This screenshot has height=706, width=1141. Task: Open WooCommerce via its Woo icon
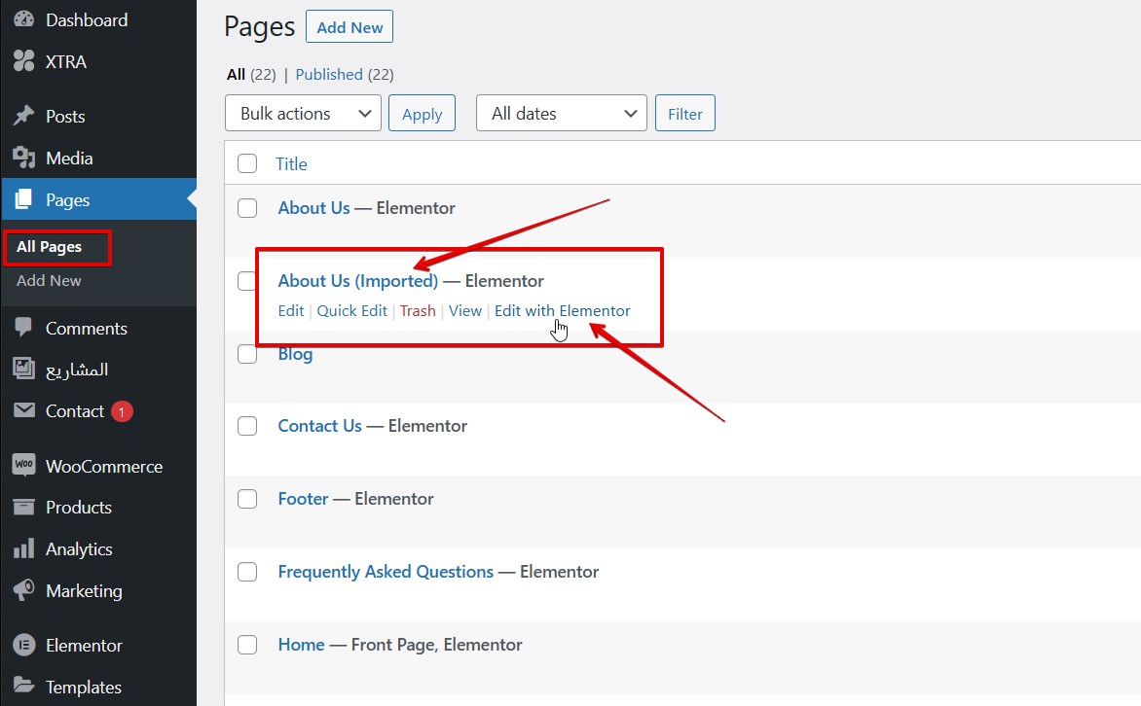point(24,466)
